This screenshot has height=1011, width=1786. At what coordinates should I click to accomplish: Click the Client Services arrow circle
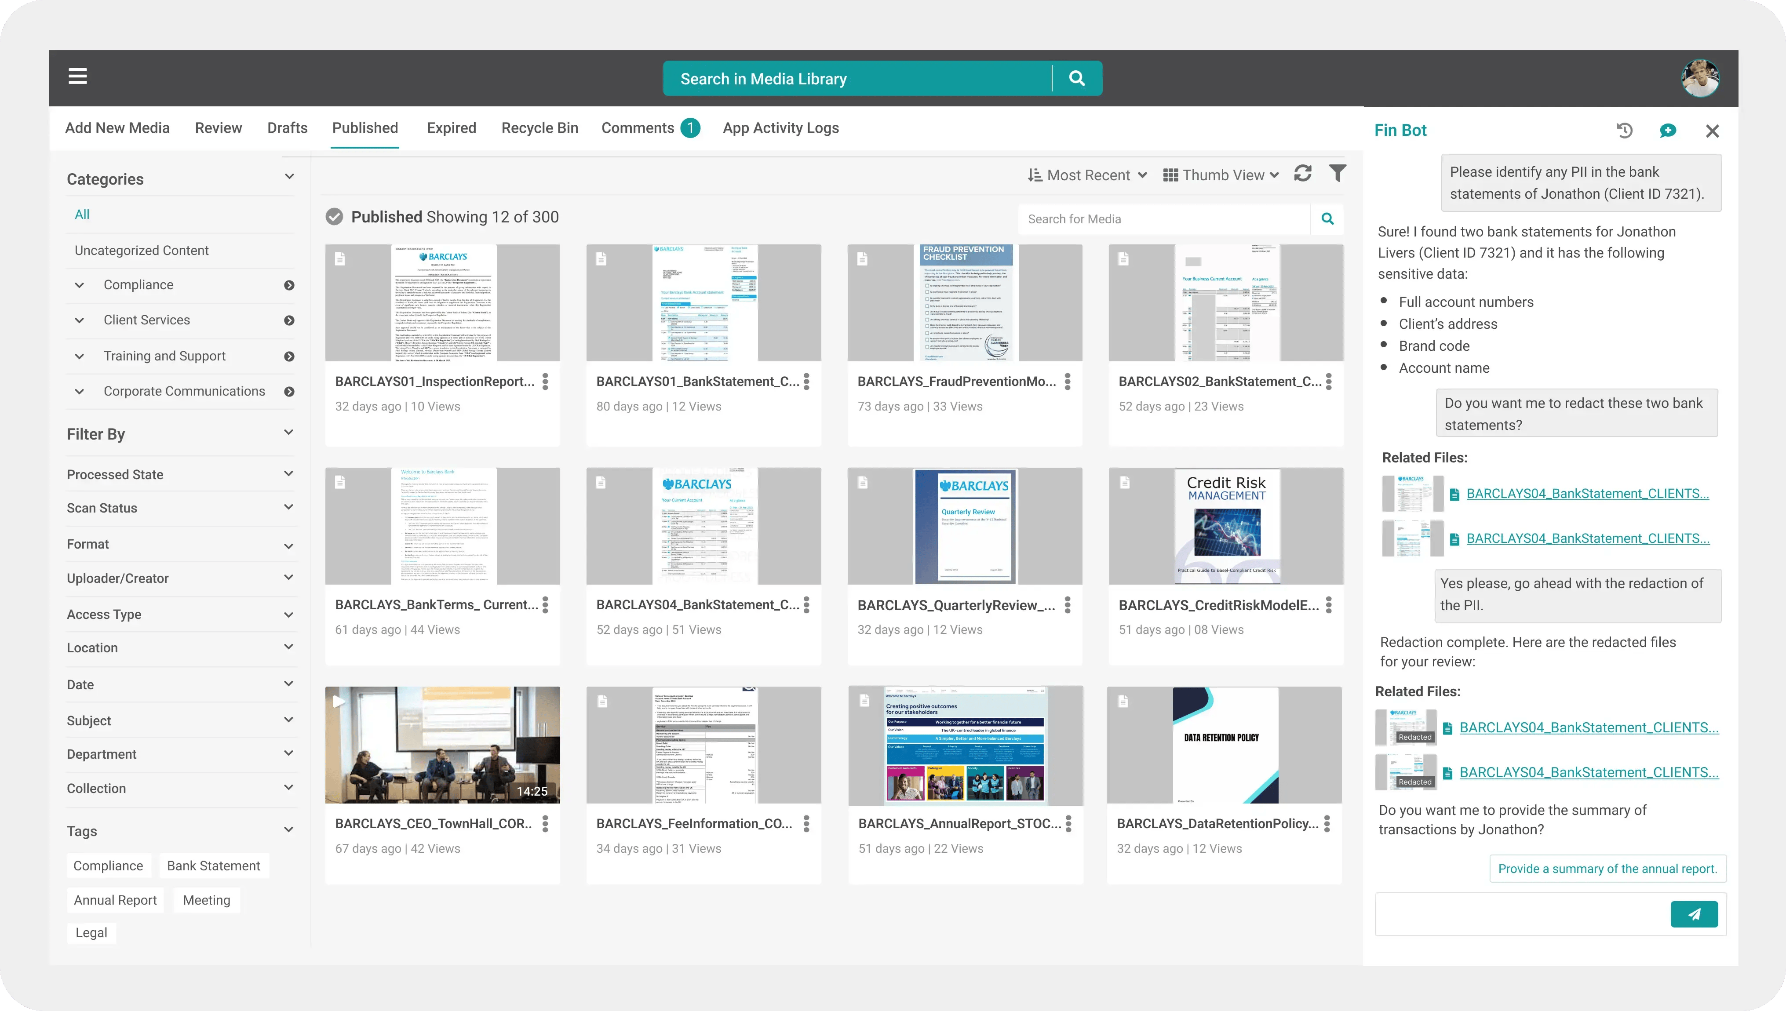click(289, 321)
